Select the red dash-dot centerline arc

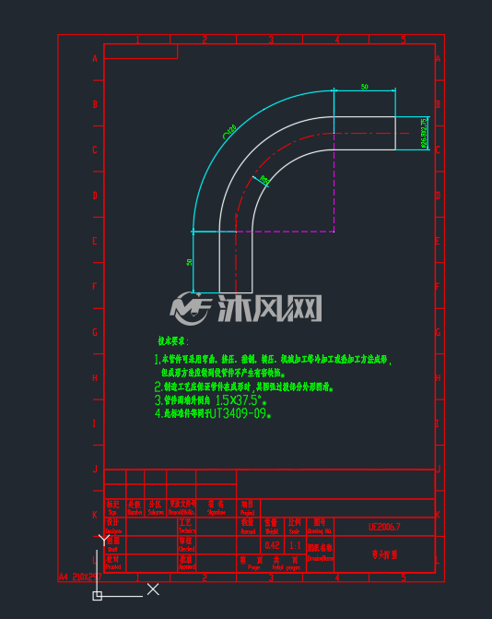coord(265,161)
